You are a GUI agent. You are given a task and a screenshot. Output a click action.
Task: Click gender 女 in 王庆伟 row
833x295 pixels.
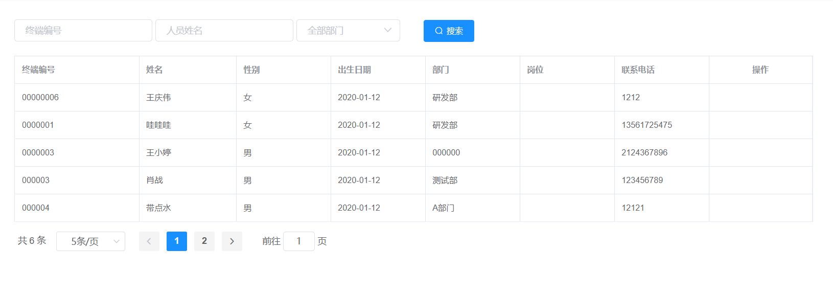click(247, 98)
